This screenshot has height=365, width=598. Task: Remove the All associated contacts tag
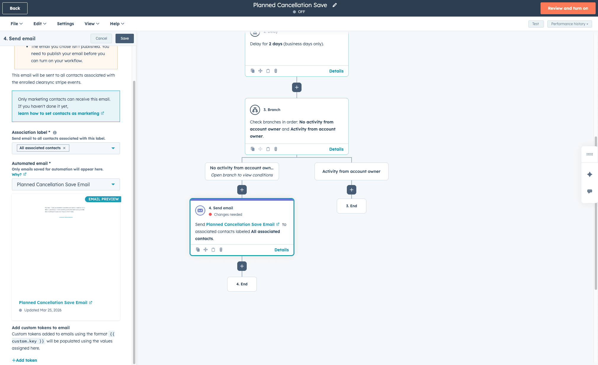(64, 148)
